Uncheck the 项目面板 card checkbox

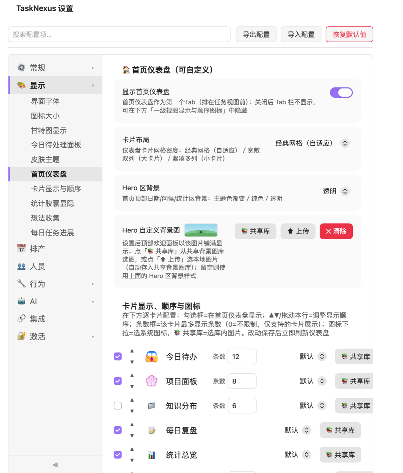(118, 381)
